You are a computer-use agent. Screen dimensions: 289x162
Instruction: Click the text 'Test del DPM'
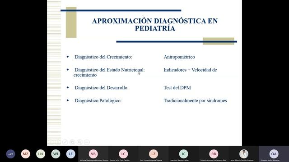[x=177, y=88]
